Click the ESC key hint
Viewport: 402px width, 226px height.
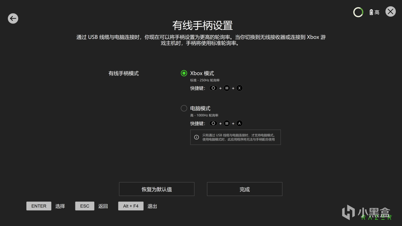(x=85, y=206)
